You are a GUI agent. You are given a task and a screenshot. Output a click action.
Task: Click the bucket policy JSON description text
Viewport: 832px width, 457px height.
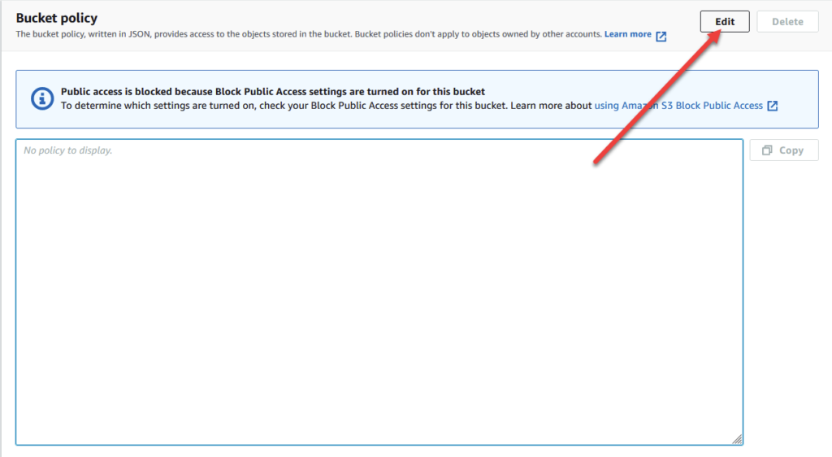click(309, 35)
